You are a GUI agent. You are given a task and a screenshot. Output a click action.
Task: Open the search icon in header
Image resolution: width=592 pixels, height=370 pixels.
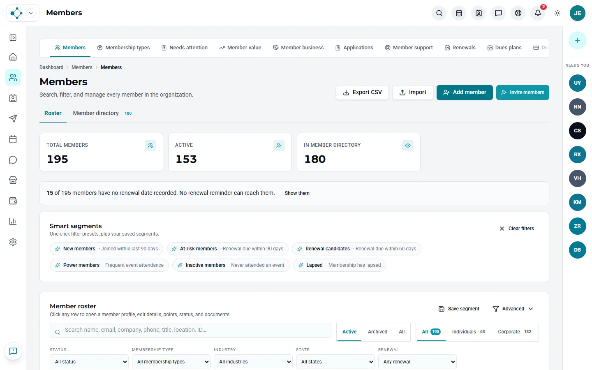439,13
